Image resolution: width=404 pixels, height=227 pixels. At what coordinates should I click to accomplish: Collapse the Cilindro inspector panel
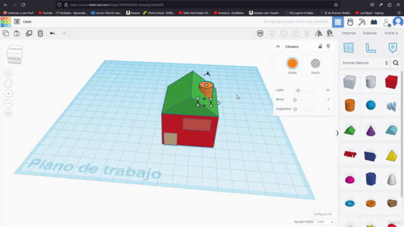[x=278, y=47]
